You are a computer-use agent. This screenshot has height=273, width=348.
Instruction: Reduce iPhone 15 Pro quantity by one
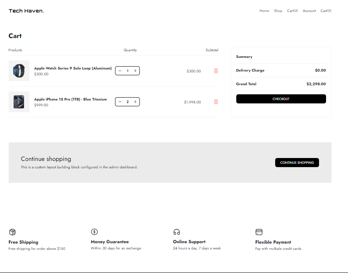[120, 102]
